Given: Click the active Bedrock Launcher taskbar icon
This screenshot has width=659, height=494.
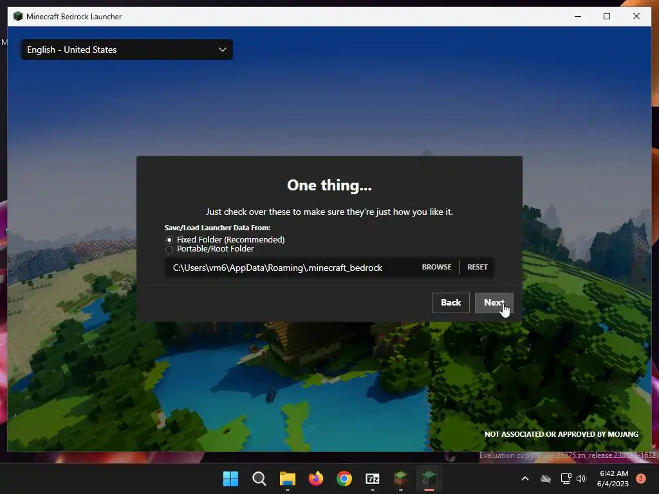Looking at the screenshot, I should point(429,479).
